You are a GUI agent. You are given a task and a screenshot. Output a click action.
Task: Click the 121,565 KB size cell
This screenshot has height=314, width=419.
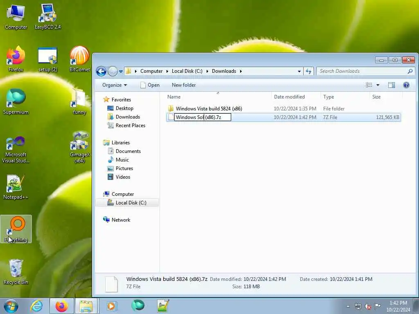pyautogui.click(x=387, y=117)
